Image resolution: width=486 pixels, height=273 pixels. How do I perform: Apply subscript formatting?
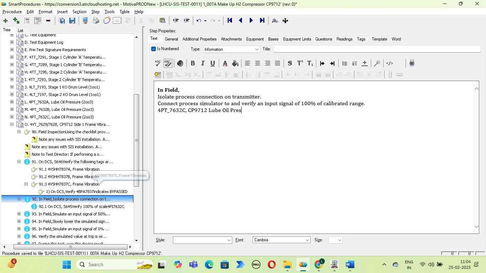(310, 63)
